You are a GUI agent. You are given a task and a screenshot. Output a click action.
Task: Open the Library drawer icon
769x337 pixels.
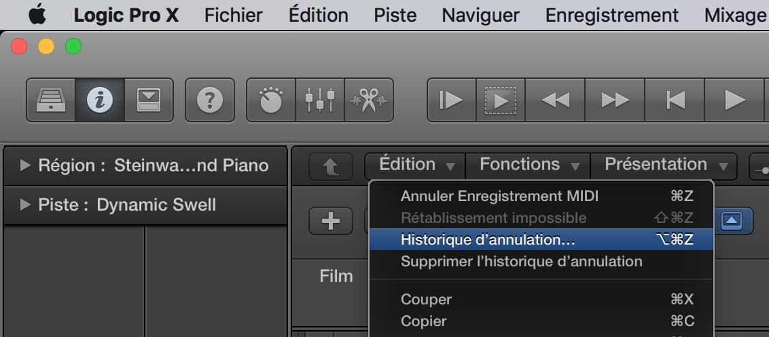(51, 100)
